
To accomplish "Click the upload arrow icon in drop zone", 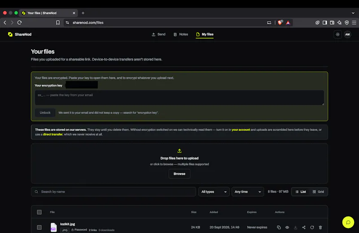I will (179, 151).
